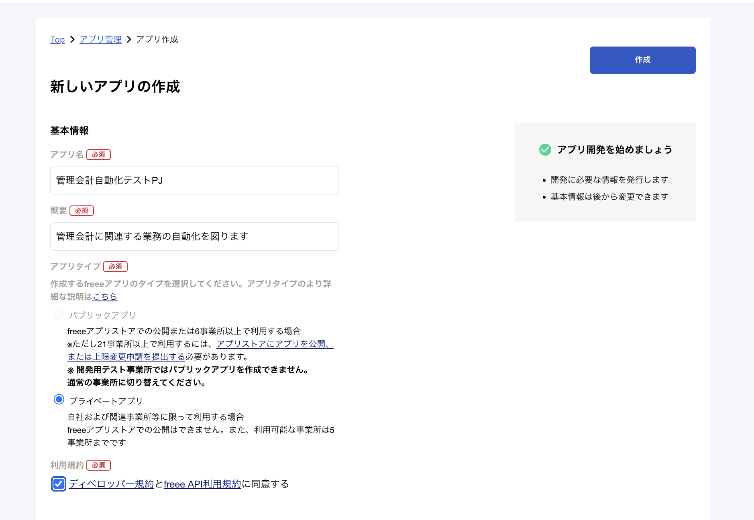Click inside the 概要 description field
The width and height of the screenshot is (754, 520).
coord(194,236)
